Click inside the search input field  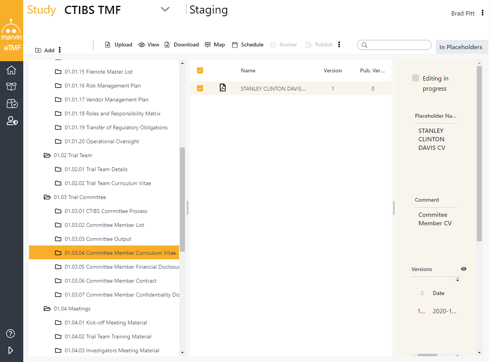tap(397, 45)
